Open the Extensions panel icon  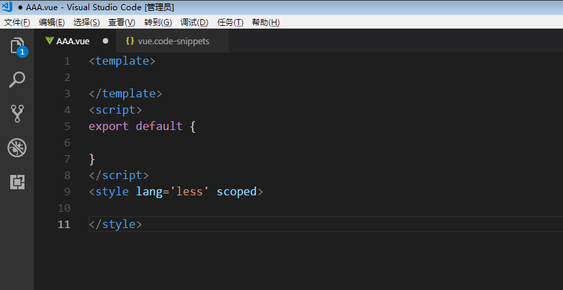point(17,182)
